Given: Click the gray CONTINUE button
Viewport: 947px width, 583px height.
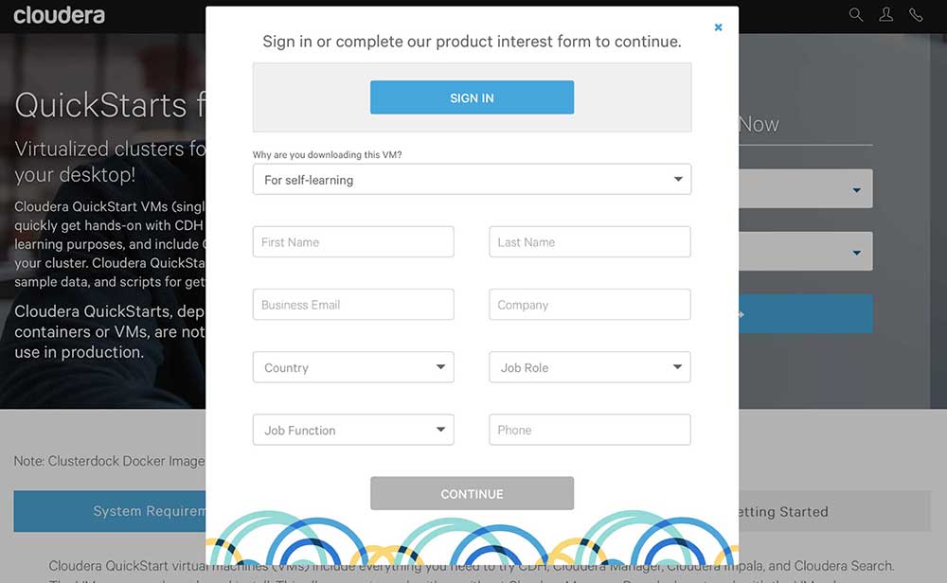Looking at the screenshot, I should [472, 493].
